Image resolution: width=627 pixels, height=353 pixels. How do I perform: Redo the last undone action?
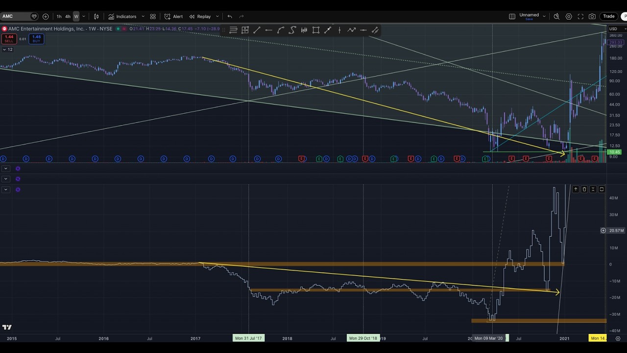tap(241, 16)
